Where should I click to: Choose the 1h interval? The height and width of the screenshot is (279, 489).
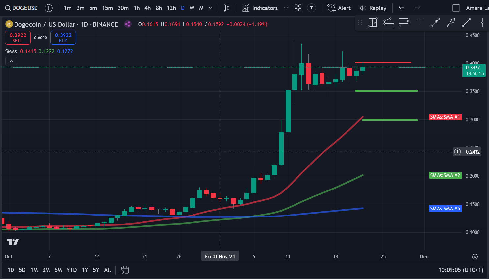tap(137, 8)
